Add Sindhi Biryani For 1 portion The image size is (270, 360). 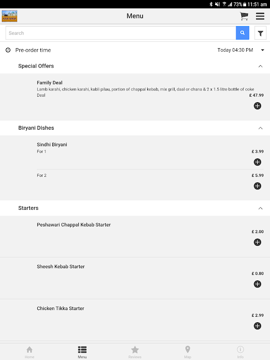point(257,162)
